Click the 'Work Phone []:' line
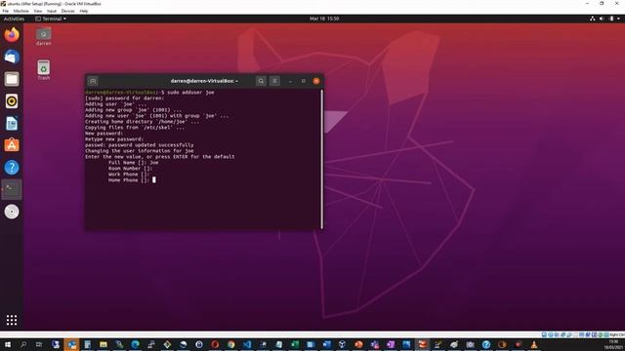Viewport: 625px width, 351px height. (129, 175)
